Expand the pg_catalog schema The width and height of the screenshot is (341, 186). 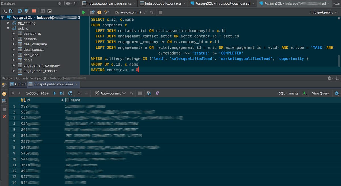(8, 23)
